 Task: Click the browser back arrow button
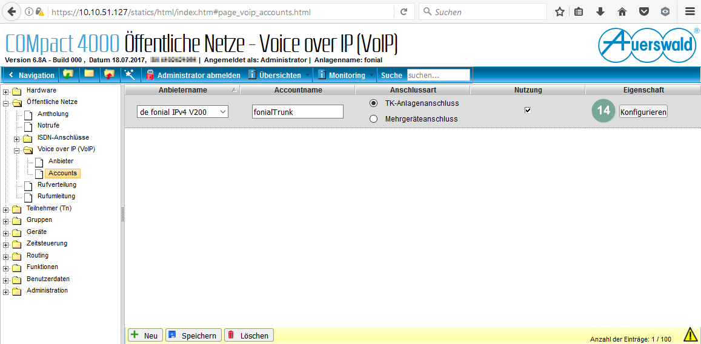(12, 12)
